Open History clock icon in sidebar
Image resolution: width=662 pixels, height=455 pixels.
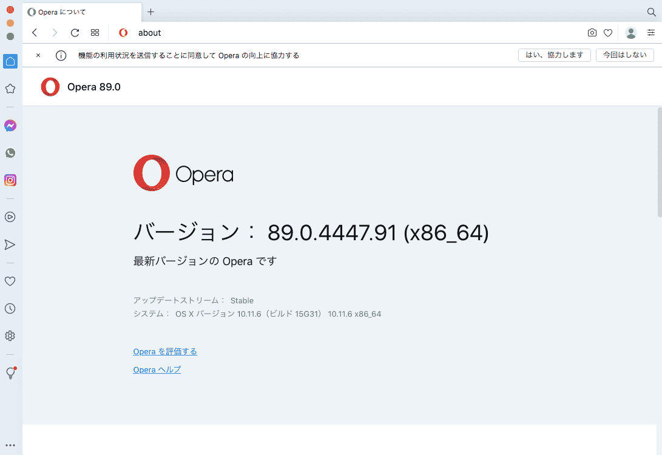point(10,309)
